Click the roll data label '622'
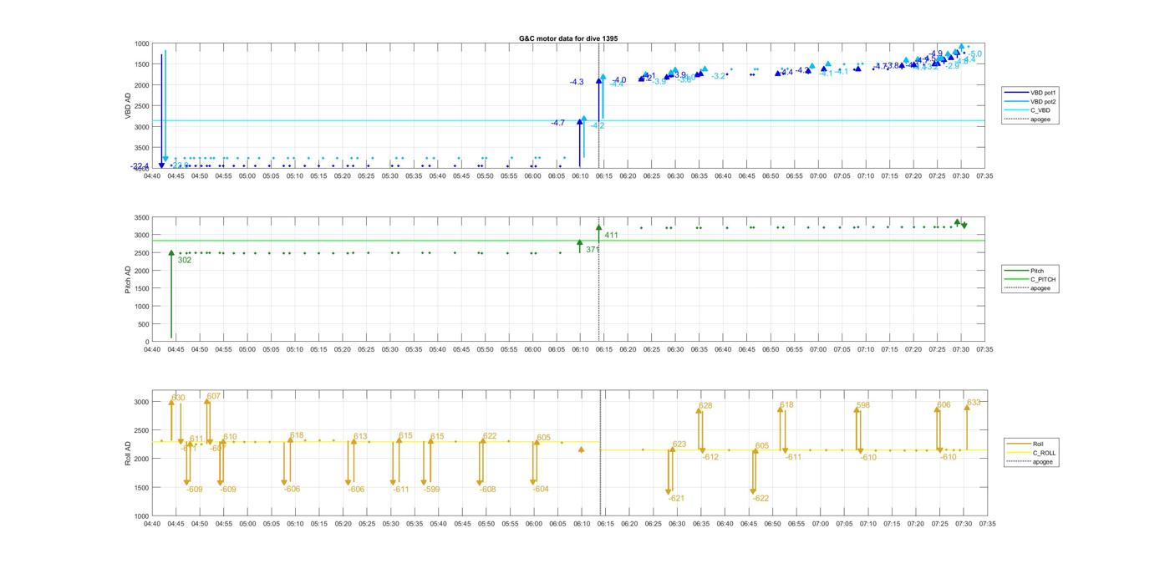Screen dimensions: 1170x579 click(x=490, y=437)
